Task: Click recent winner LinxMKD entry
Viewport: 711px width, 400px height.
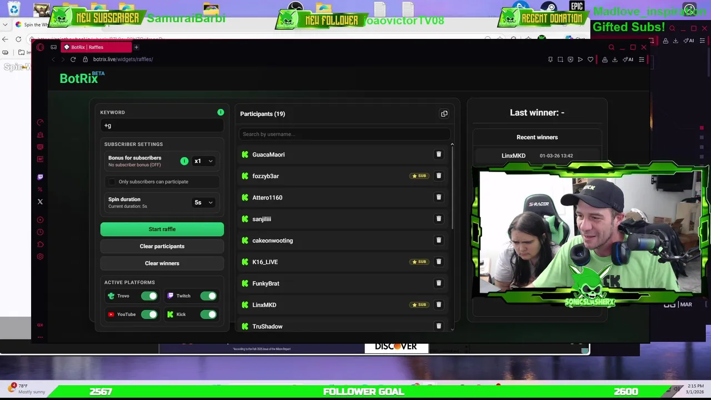Action: coord(537,156)
